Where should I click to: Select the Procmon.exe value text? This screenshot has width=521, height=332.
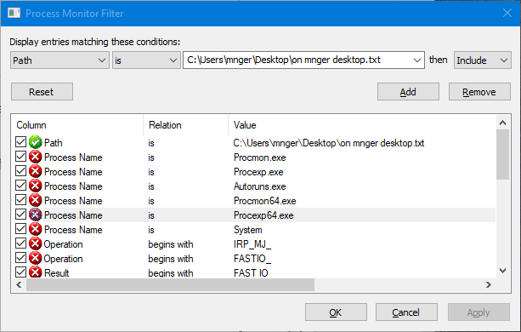259,157
